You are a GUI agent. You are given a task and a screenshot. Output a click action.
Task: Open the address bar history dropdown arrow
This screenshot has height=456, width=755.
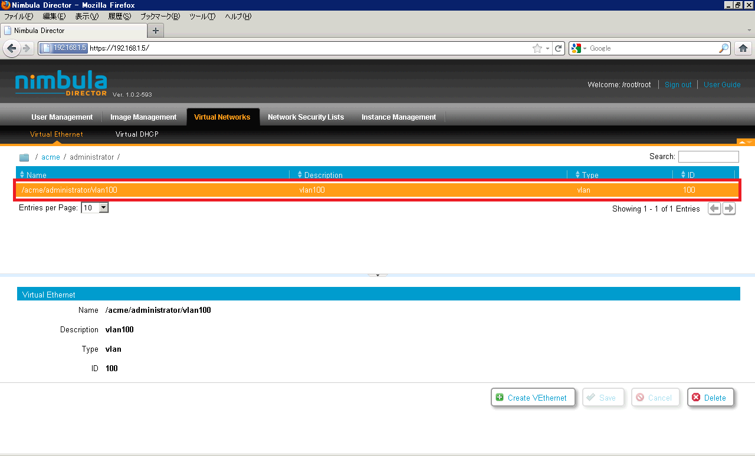point(547,48)
